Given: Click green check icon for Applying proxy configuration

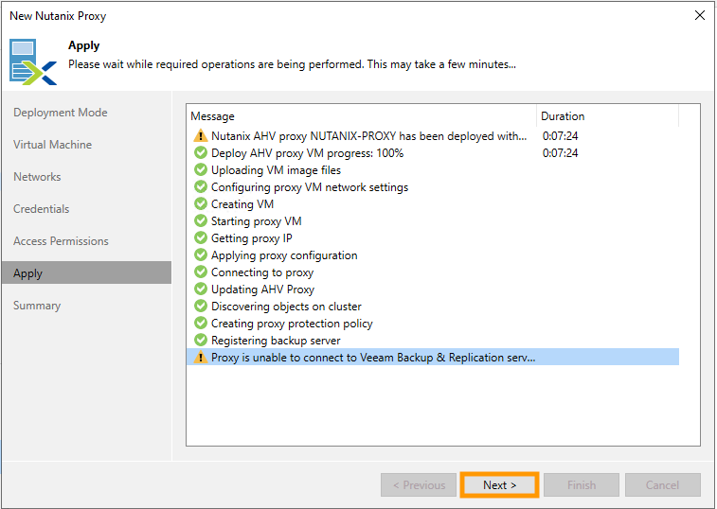Looking at the screenshot, I should click(x=200, y=254).
